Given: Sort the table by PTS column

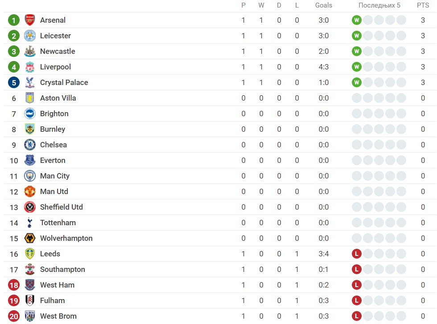Looking at the screenshot, I should [423, 5].
